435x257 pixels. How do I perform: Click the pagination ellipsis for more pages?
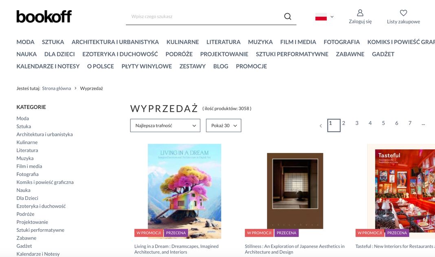pos(423,123)
